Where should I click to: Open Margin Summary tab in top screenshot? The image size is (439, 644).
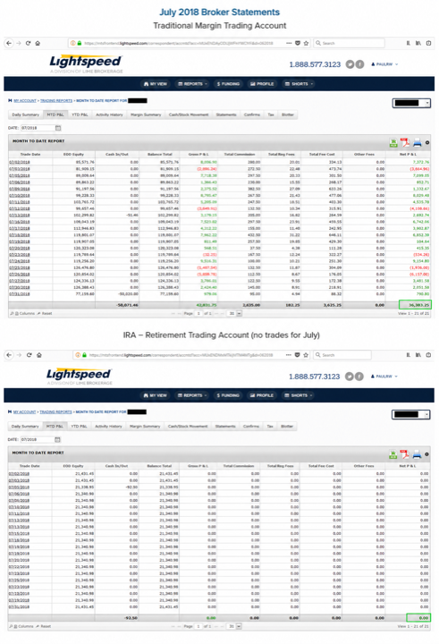pos(146,115)
